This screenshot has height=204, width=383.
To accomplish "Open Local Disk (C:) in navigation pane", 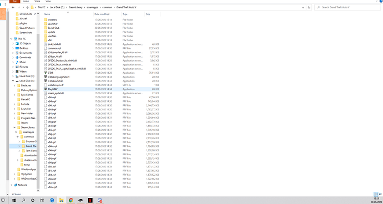I will [27, 76].
